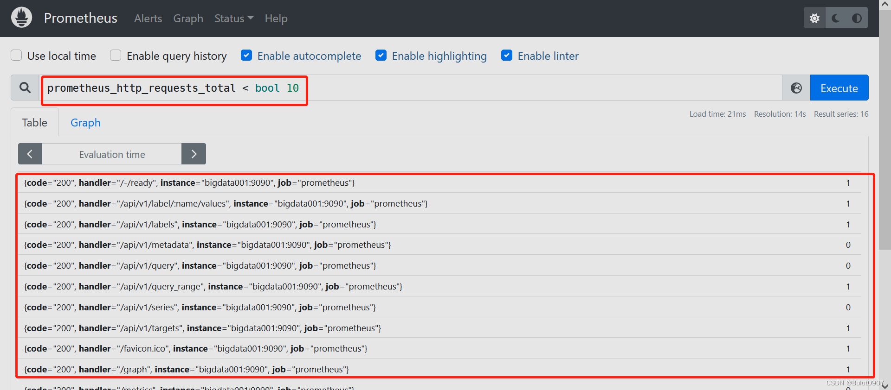891x390 pixels.
Task: Switch to light theme sun icon
Action: [814, 18]
